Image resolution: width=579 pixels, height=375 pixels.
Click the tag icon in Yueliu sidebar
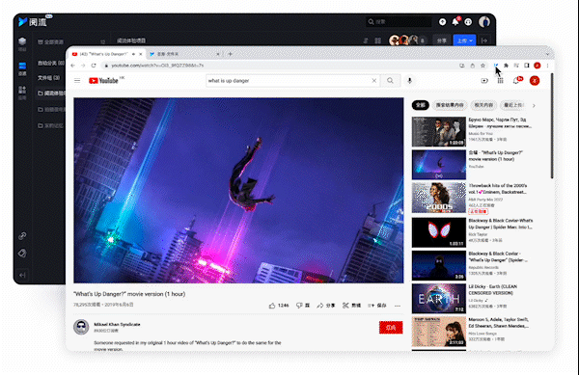point(22,254)
